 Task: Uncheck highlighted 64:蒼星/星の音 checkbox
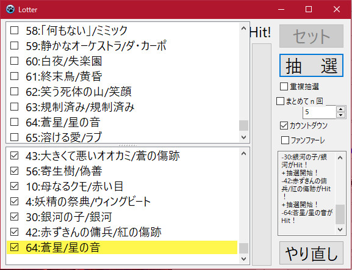(x=15, y=247)
